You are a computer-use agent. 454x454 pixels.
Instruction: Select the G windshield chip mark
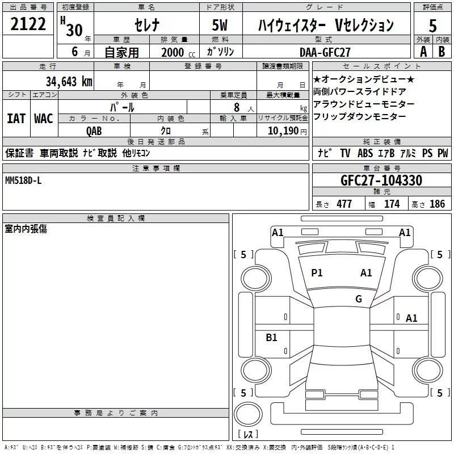point(359,299)
